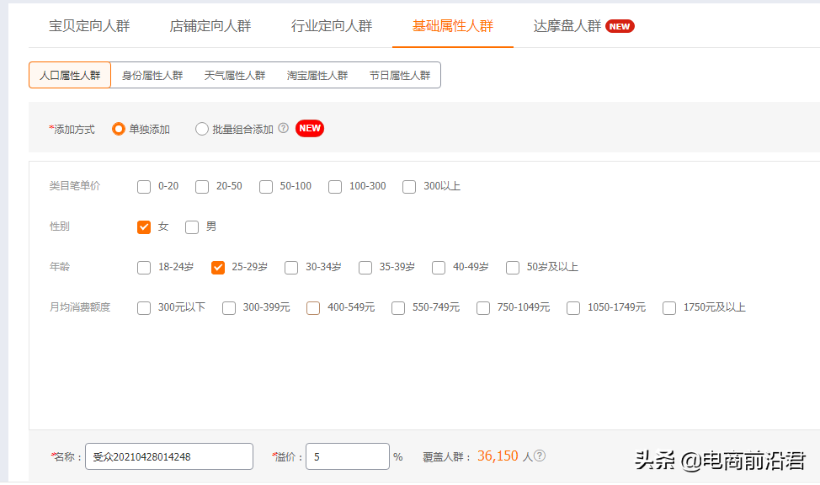This screenshot has width=820, height=485.
Task: Check the 300以上 category price checkbox
Action: click(409, 186)
